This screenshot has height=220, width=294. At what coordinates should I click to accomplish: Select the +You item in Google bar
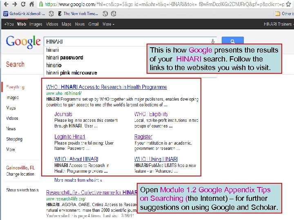[9, 24]
